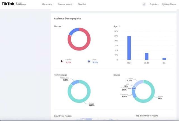Click the 35+ age bar

(x=164, y=59)
